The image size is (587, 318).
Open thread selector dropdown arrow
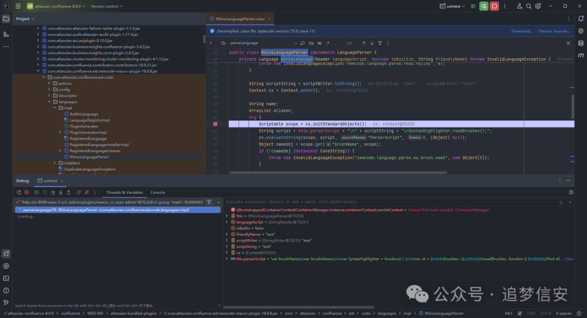pyautogui.click(x=218, y=202)
